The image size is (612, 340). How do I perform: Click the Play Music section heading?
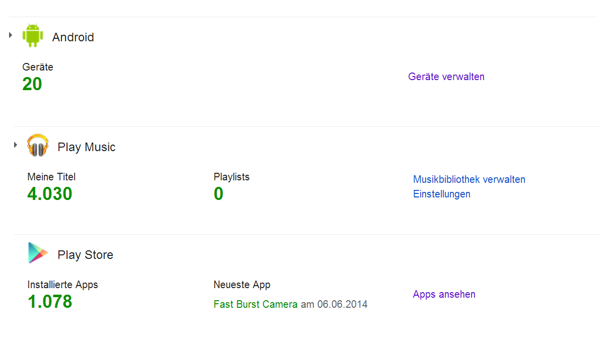[x=87, y=147]
